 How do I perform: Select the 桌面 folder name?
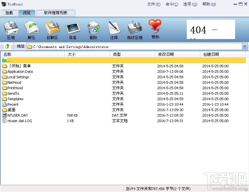coord(11,110)
